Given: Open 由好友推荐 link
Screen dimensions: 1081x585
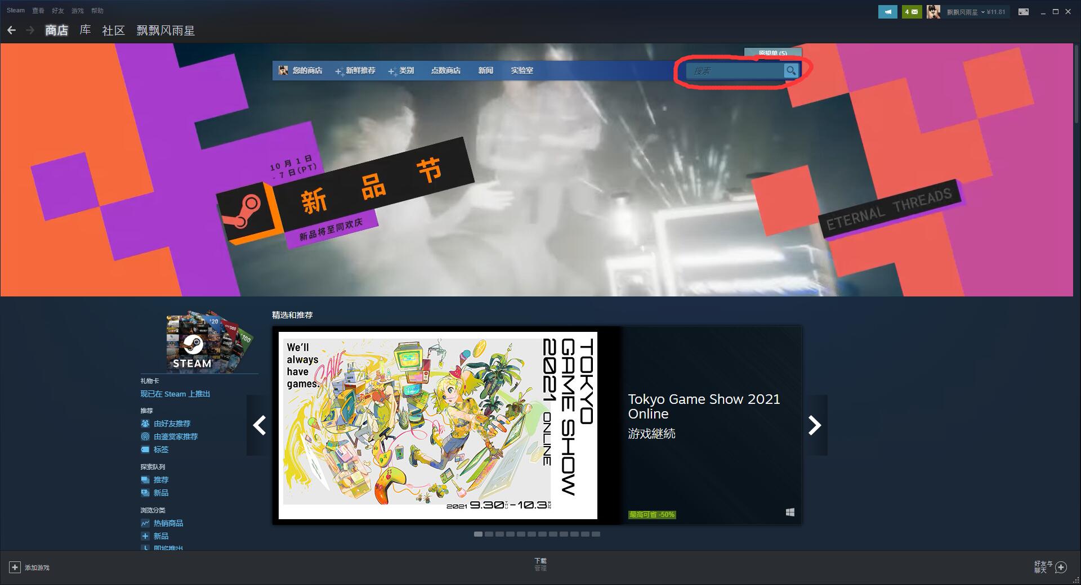Looking at the screenshot, I should click(172, 424).
